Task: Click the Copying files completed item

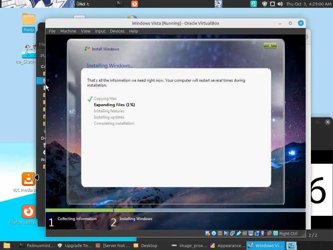Action: coord(105,99)
